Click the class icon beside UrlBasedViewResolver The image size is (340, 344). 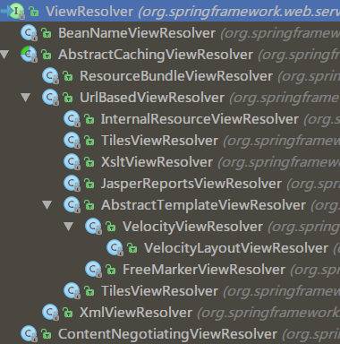coord(50,98)
